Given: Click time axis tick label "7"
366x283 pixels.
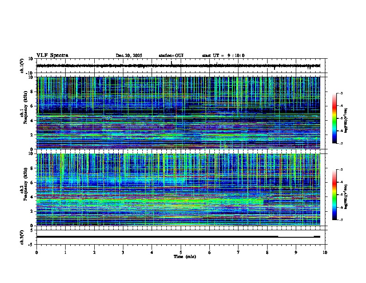Looking at the screenshot, I should 238,252.
